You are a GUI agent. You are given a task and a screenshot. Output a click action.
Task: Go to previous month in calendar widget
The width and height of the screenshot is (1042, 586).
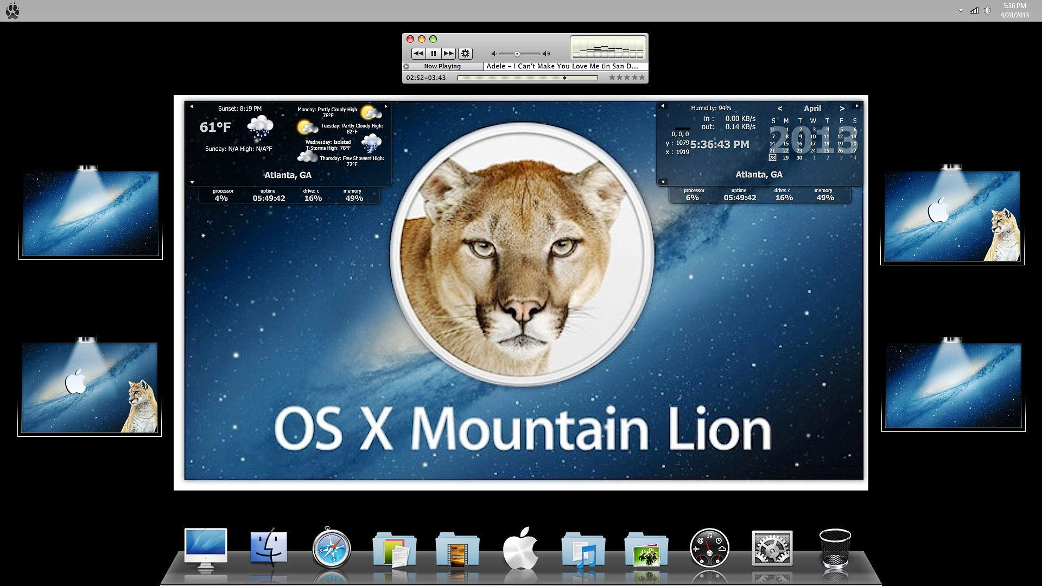click(x=779, y=109)
